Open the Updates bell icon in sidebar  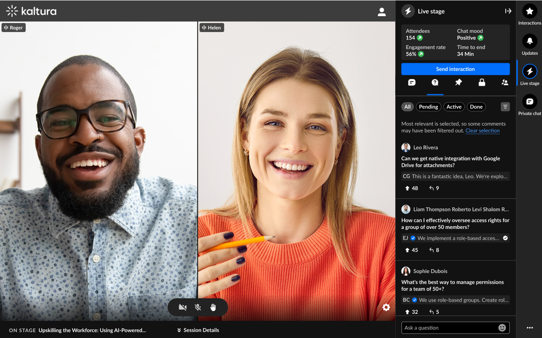pyautogui.click(x=529, y=41)
